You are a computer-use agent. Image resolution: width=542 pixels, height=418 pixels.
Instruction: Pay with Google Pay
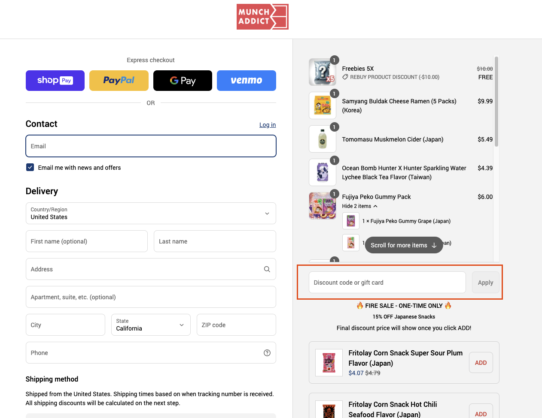[183, 81]
